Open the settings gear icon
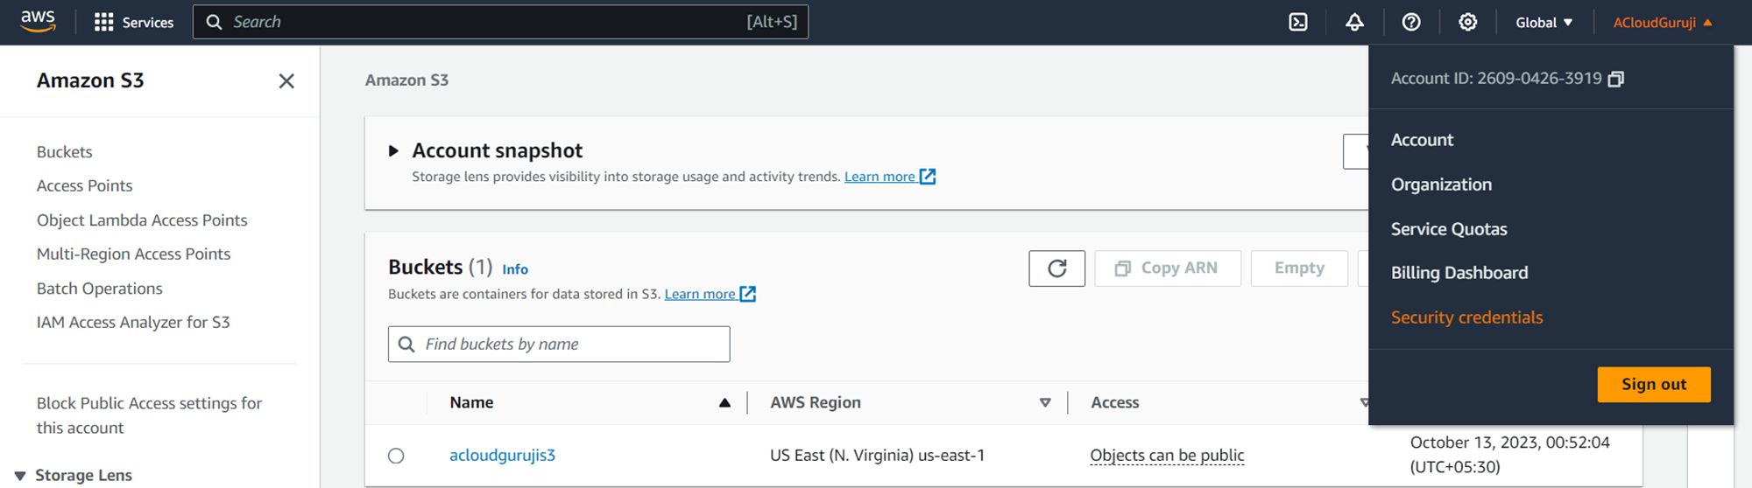 [x=1467, y=22]
